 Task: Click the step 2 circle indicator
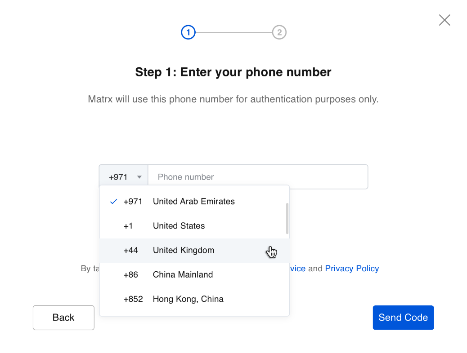pyautogui.click(x=279, y=32)
